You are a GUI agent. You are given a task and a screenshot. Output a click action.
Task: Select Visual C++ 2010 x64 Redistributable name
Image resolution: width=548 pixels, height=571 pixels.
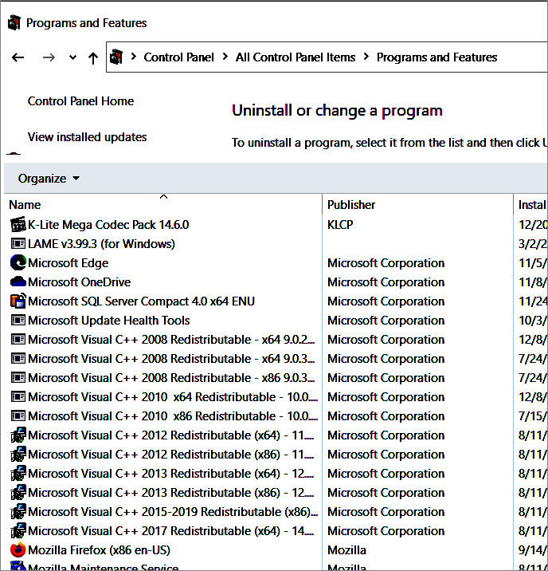coord(173,397)
